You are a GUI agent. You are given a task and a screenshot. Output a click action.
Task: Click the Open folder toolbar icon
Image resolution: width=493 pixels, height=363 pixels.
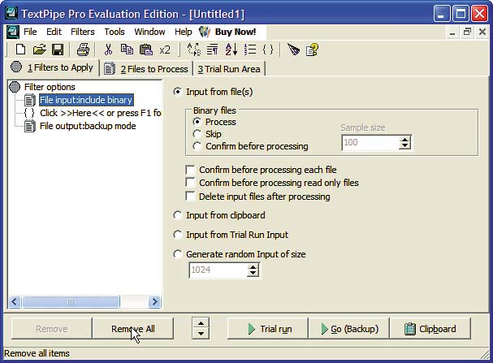click(40, 50)
